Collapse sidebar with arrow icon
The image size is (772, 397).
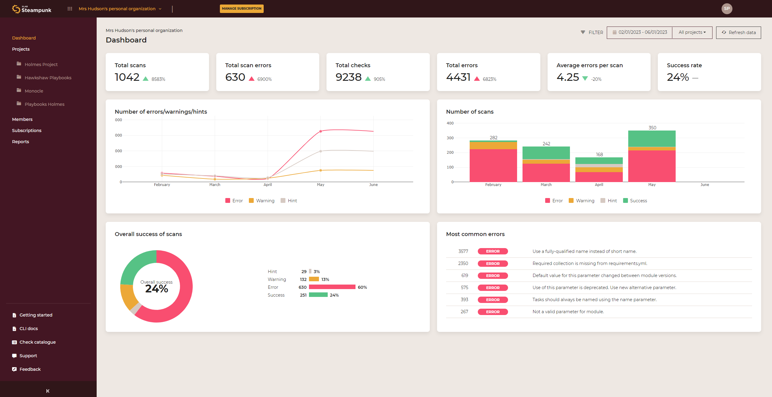tap(48, 391)
